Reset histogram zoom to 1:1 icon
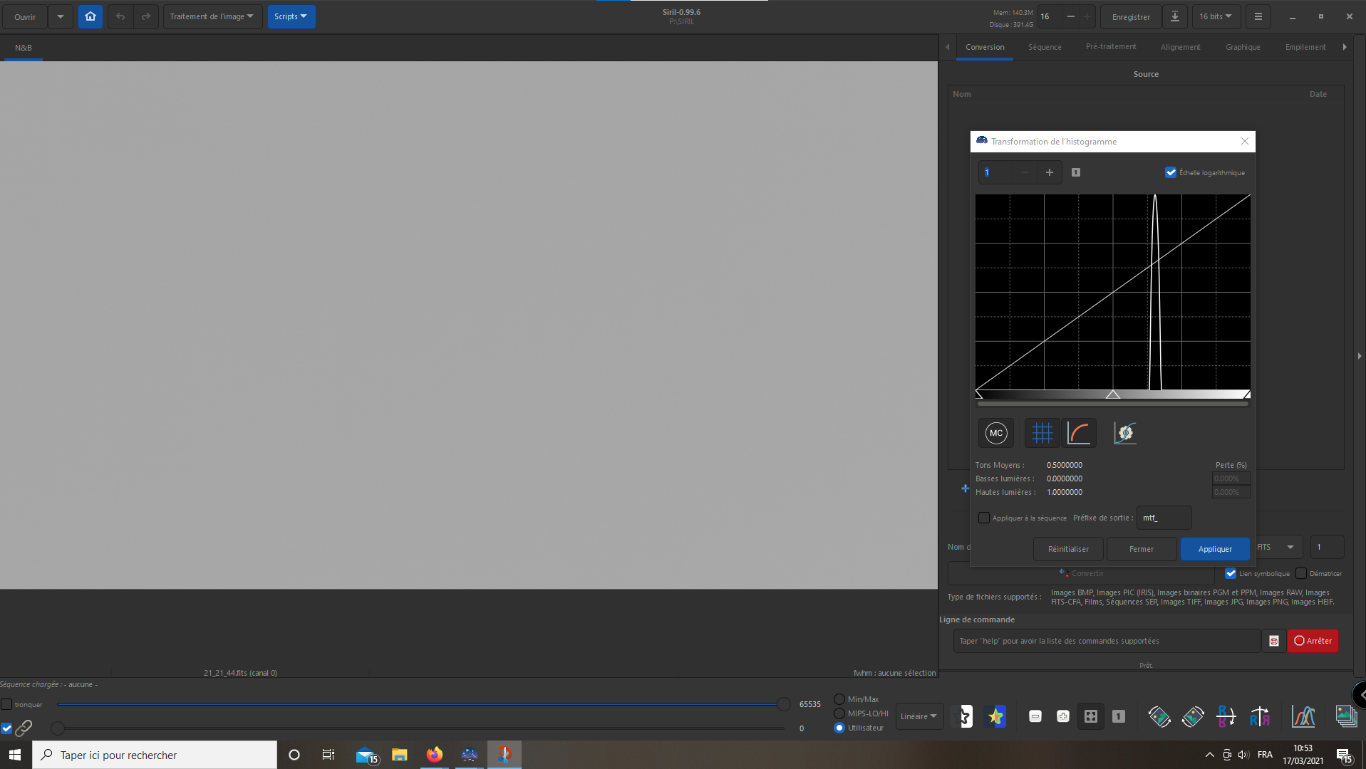The height and width of the screenshot is (769, 1366). click(1076, 172)
